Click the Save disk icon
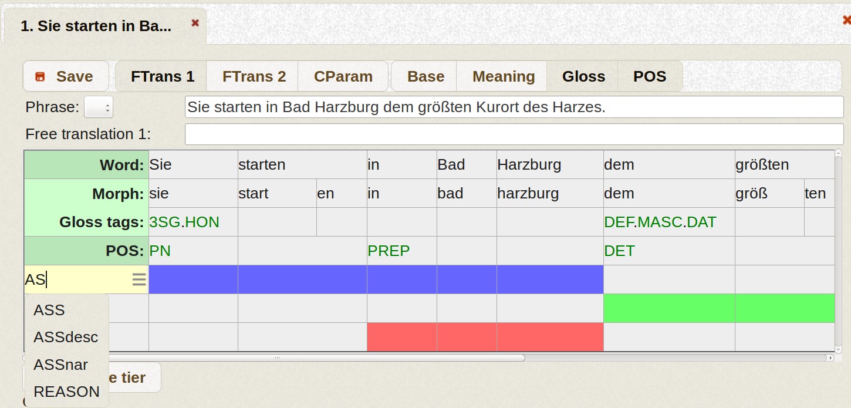 [x=40, y=77]
